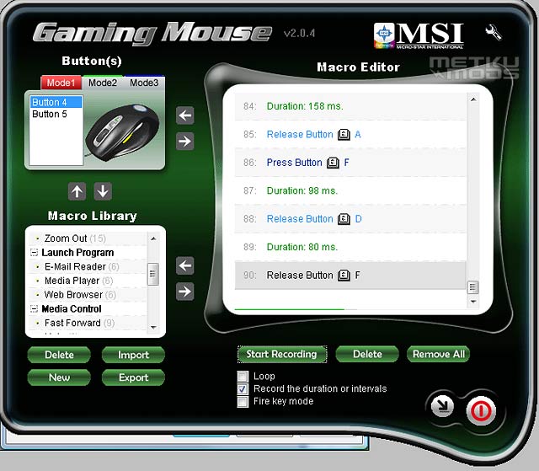
Task: Enable the Loop checkbox
Action: 243,377
